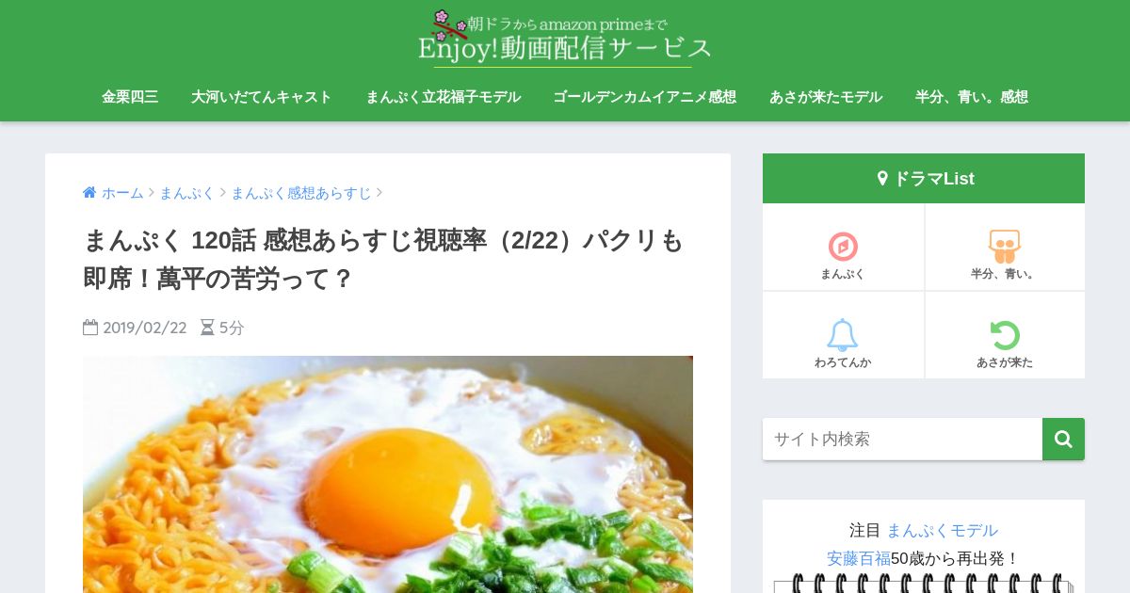
Task: Click the map pin icon beside ドラマList
Action: click(x=882, y=178)
